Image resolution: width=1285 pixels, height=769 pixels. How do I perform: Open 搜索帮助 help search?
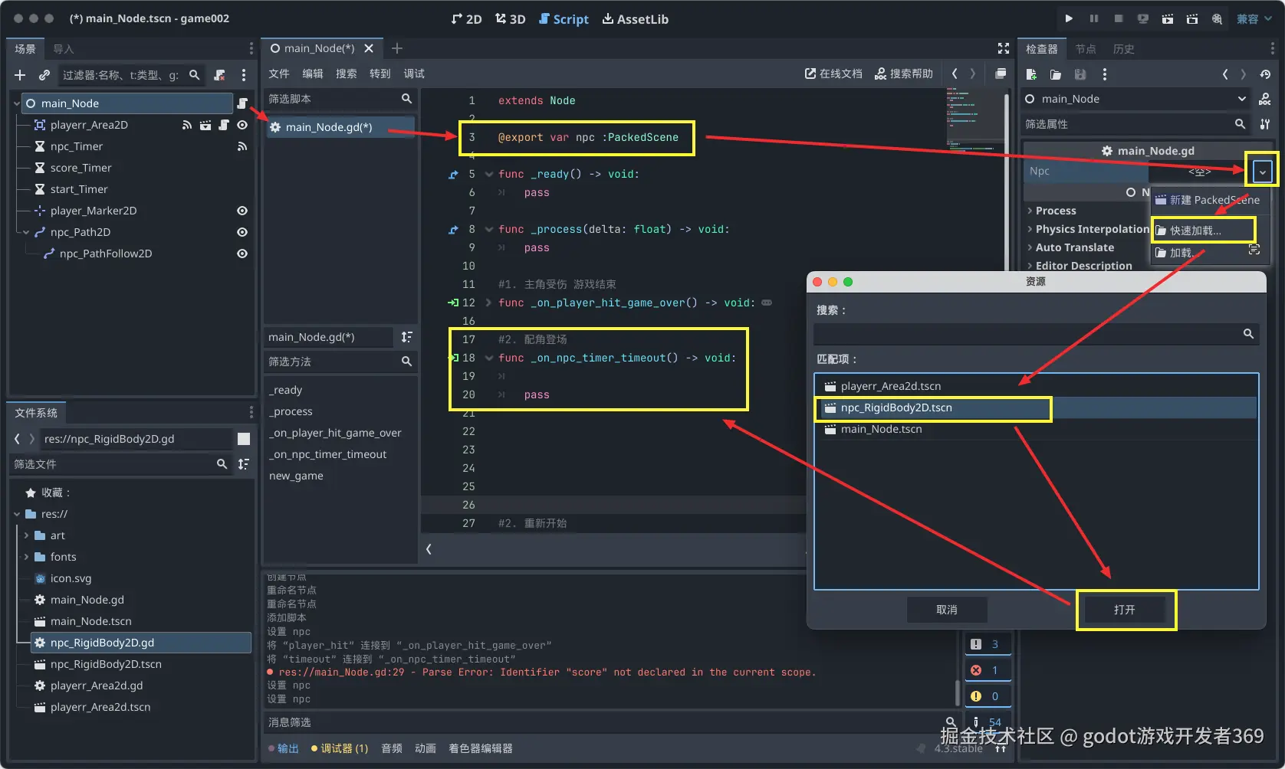[x=904, y=74]
